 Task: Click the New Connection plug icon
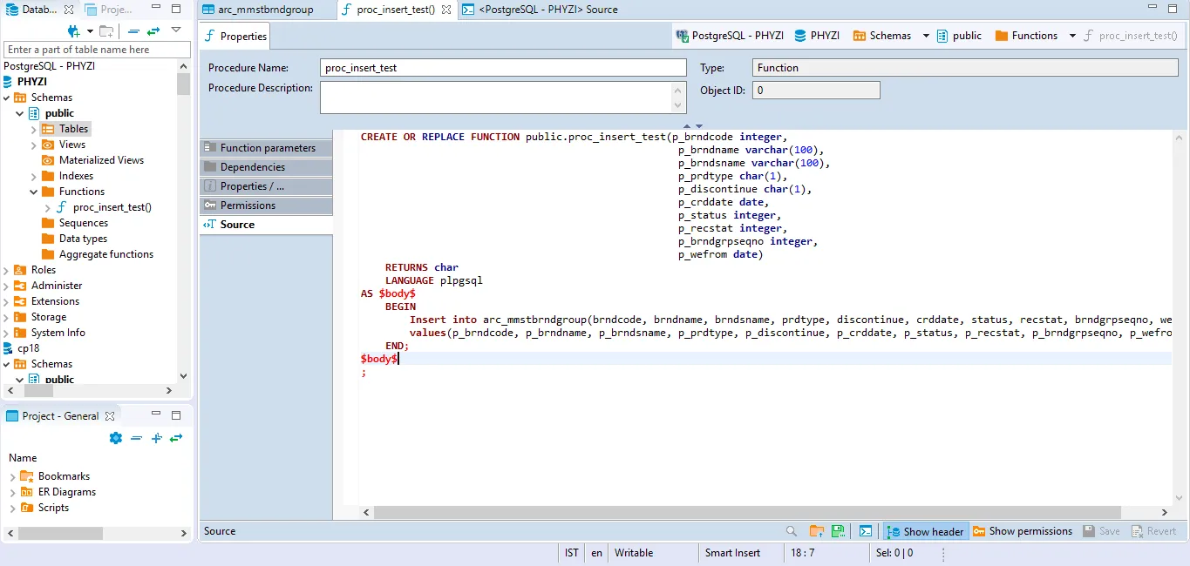[74, 30]
